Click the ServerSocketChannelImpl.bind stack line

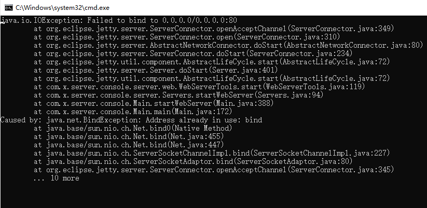[x=212, y=154]
